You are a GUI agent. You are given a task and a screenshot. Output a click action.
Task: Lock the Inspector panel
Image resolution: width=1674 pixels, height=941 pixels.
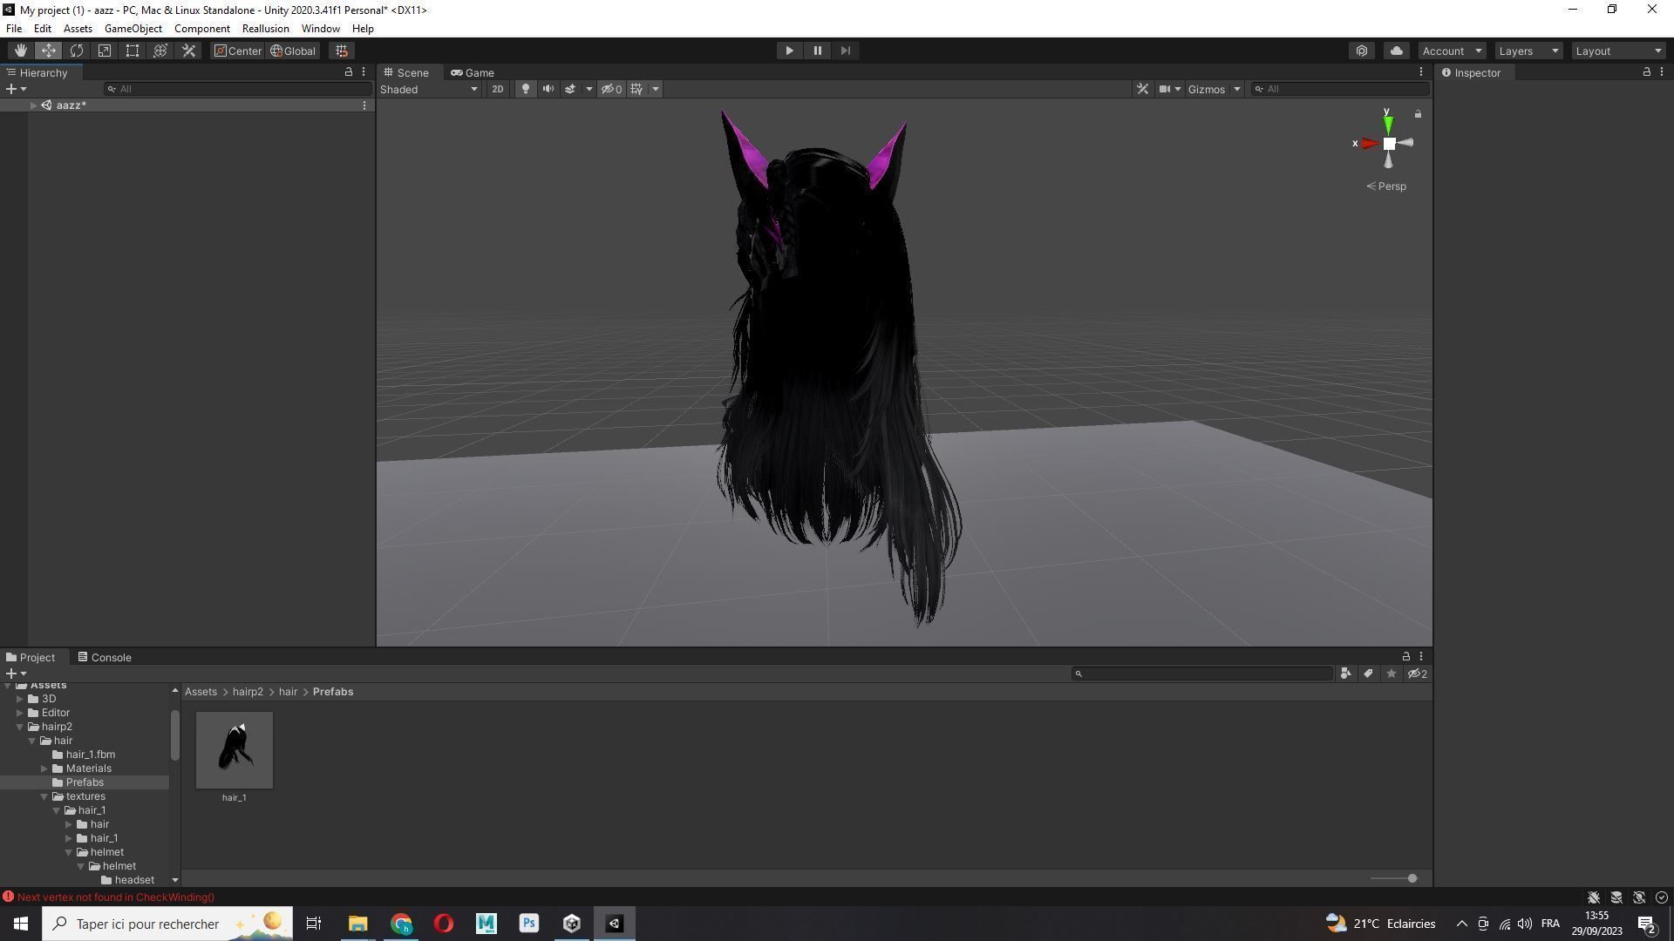click(x=1646, y=72)
